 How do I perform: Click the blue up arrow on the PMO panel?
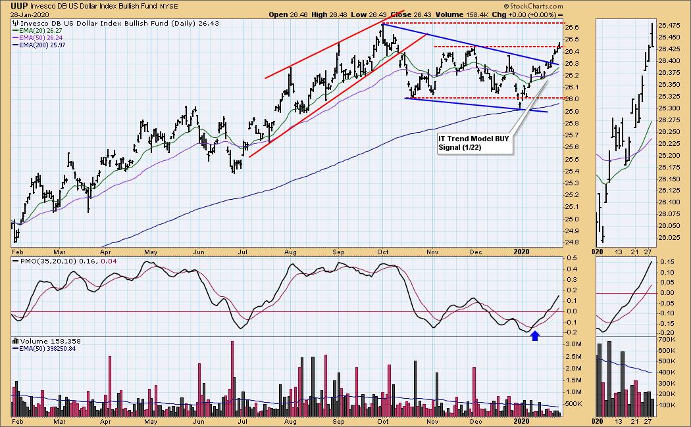534,336
